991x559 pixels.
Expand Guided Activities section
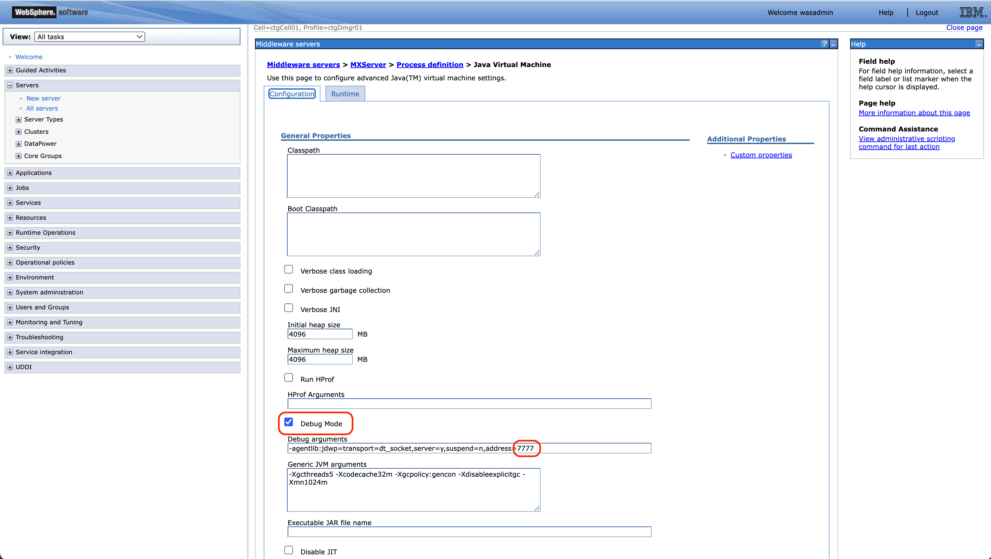click(10, 70)
